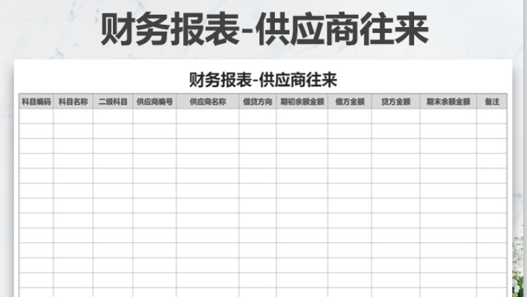Select the 借贷方向 column header
Viewport: 527px width, 297px height.
pyautogui.click(x=258, y=101)
